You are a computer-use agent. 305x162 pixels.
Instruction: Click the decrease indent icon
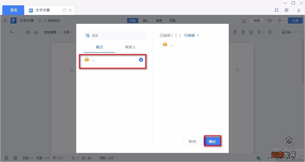click(235, 32)
